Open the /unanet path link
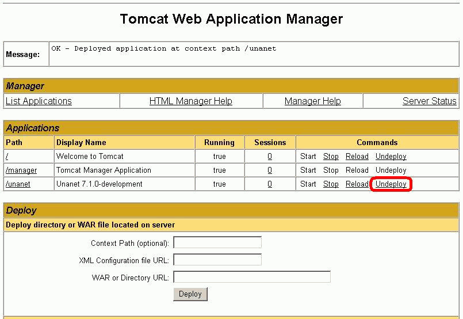This screenshot has width=463, height=319. coord(18,184)
